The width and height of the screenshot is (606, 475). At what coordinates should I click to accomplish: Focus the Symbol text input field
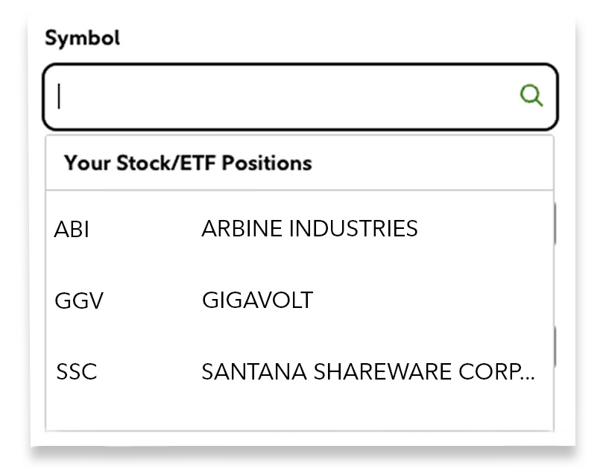[283, 97]
